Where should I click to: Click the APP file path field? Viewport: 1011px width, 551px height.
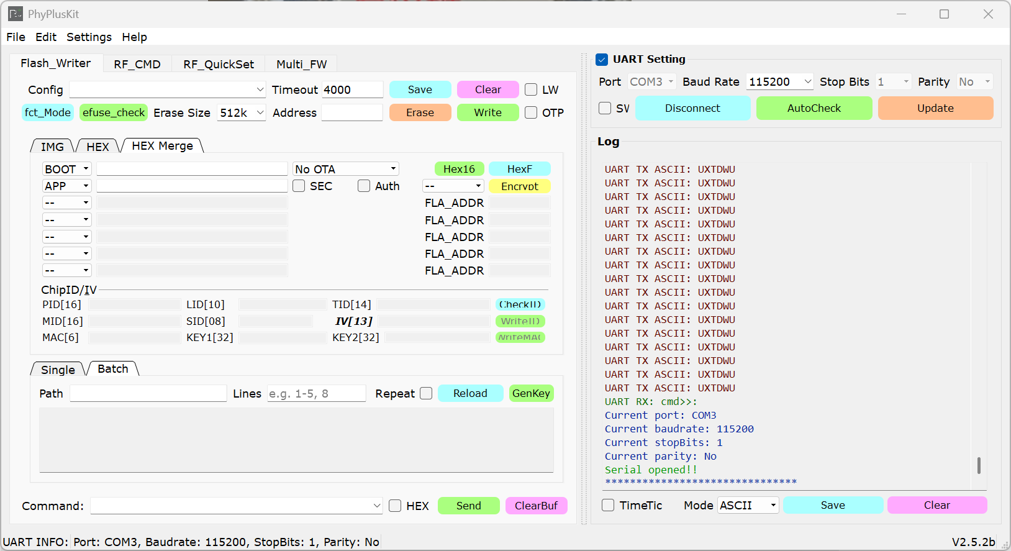[x=192, y=186]
